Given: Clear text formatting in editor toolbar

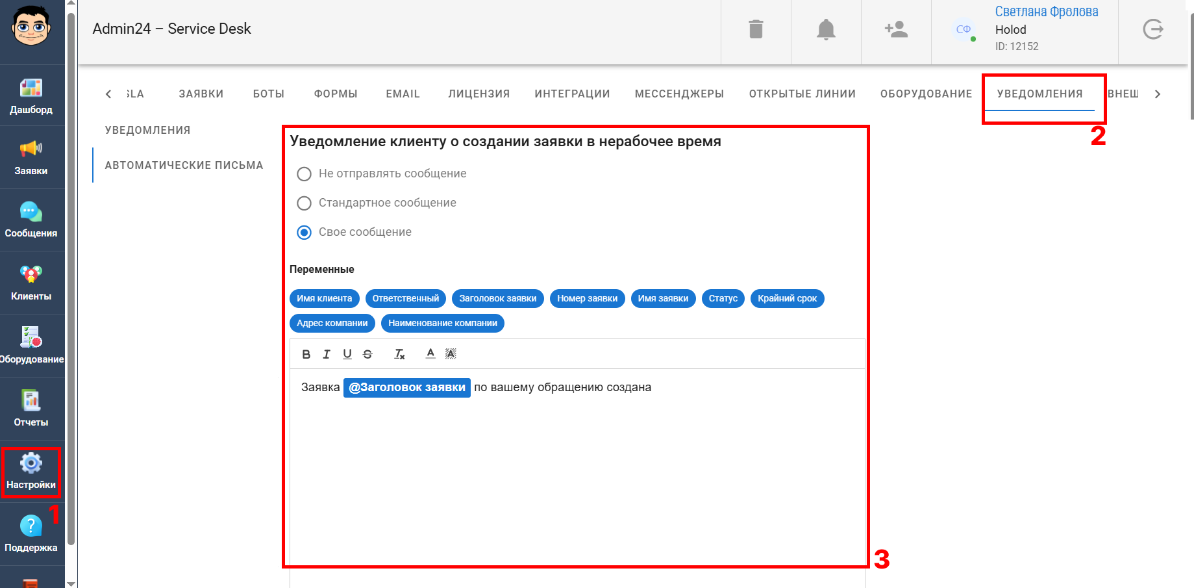Looking at the screenshot, I should point(399,354).
